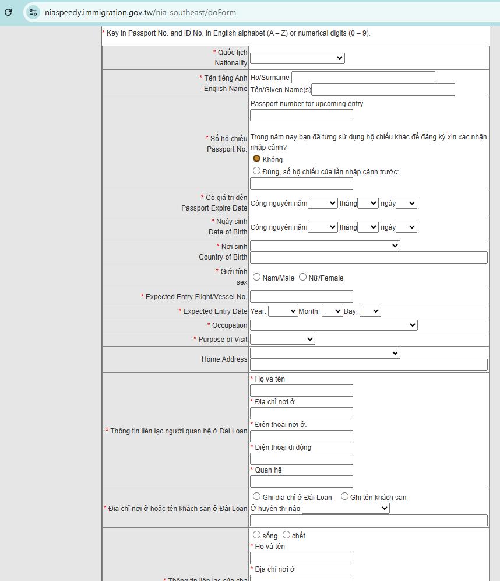
Task: Open the Ở huyện thị nào dropdown
Action: [345, 508]
